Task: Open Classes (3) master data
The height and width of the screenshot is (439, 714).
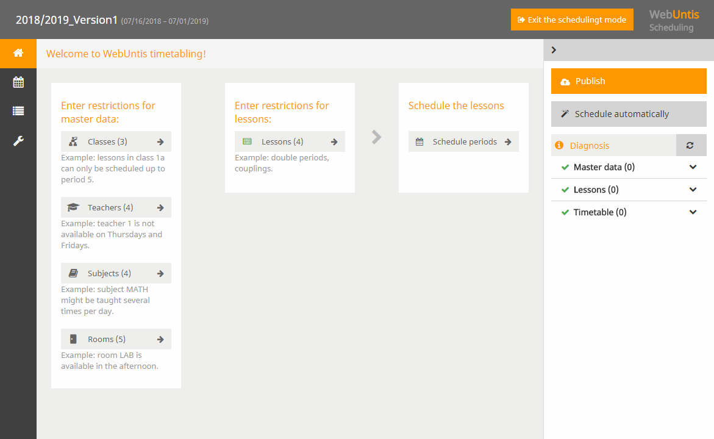Action: (x=116, y=141)
